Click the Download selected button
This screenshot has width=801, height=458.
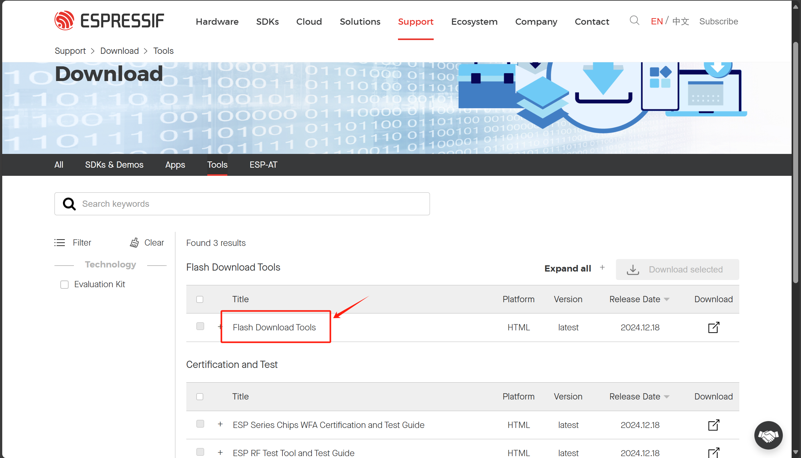(x=677, y=269)
